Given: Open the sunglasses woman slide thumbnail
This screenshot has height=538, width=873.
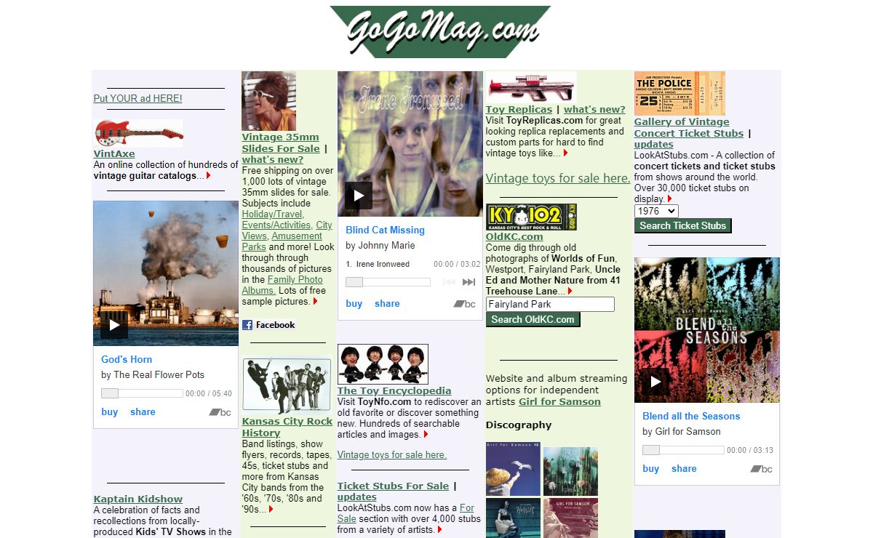Looking at the screenshot, I should click(268, 101).
